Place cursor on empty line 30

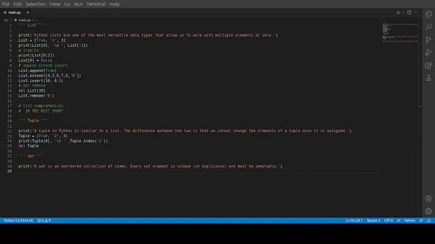click(199, 171)
